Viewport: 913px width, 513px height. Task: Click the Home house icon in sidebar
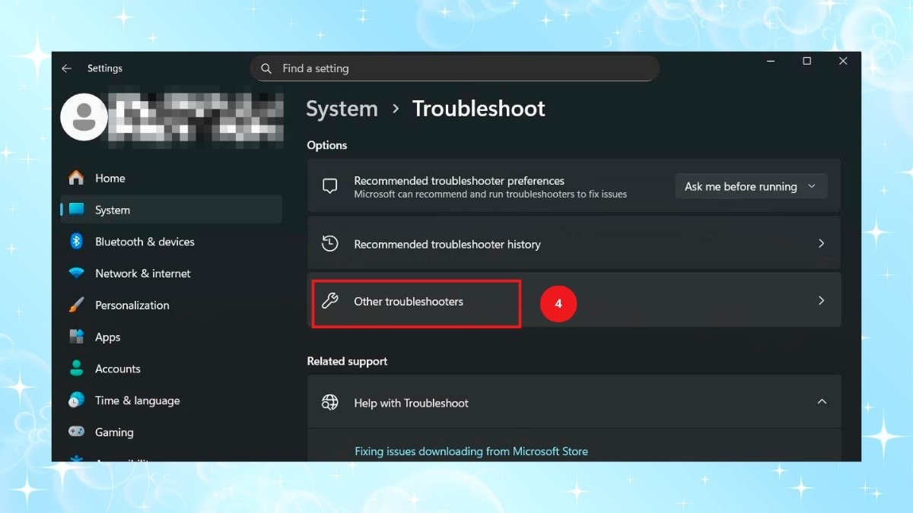pos(77,178)
